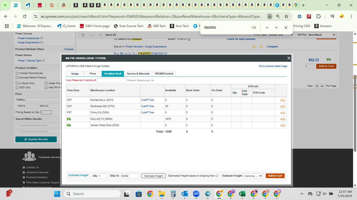Click the Ship To zip code field
The width and height of the screenshot is (357, 200).
click(x=130, y=176)
